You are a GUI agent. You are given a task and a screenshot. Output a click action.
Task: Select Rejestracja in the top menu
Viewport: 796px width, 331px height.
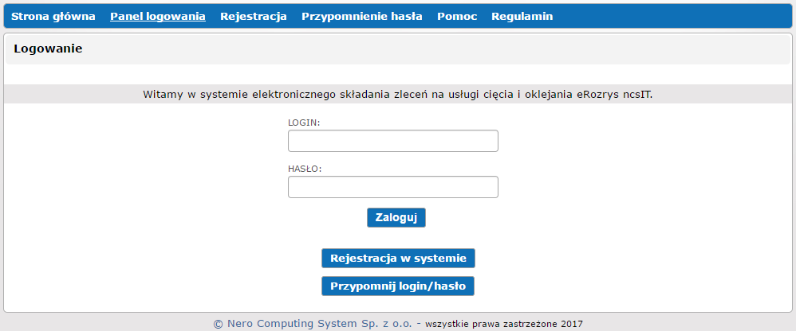click(253, 16)
